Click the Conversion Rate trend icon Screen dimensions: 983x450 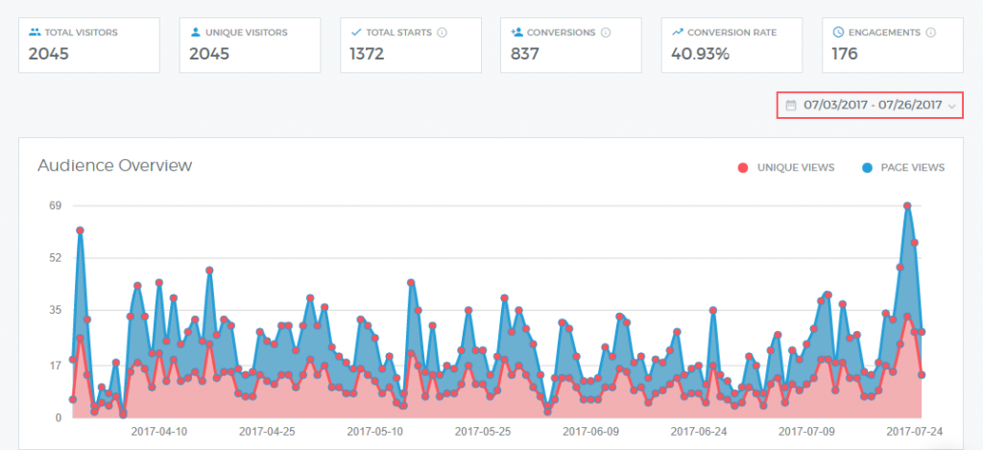pos(678,33)
